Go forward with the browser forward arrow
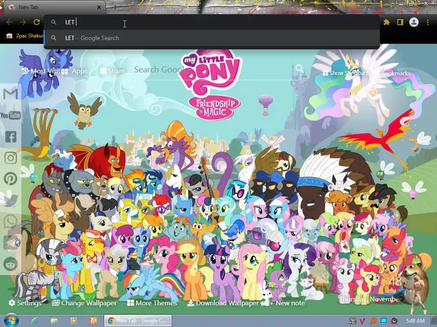Image resolution: width=437 pixels, height=327 pixels. pyautogui.click(x=23, y=22)
